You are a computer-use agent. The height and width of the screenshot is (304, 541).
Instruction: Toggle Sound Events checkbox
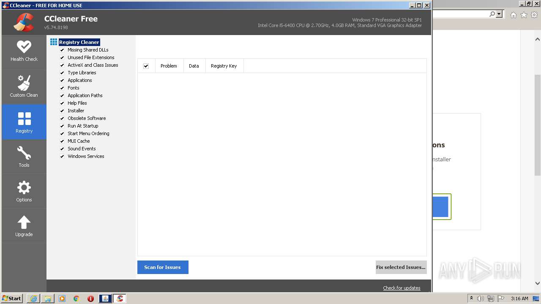click(x=62, y=149)
